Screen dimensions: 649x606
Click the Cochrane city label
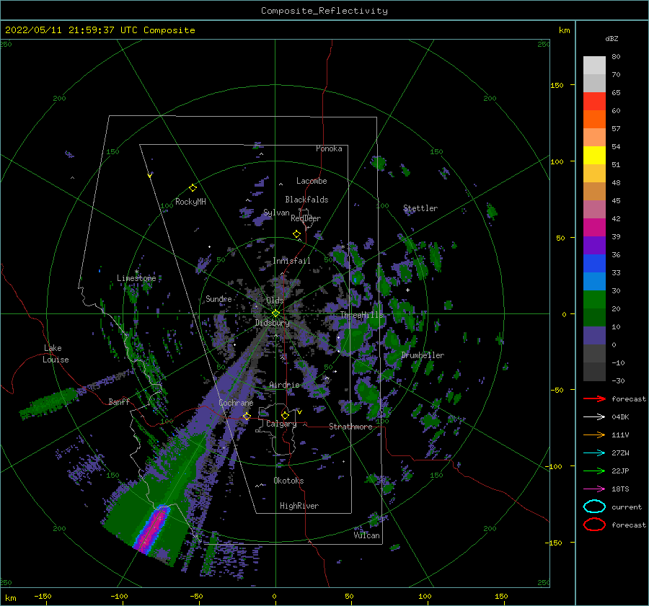(x=236, y=403)
